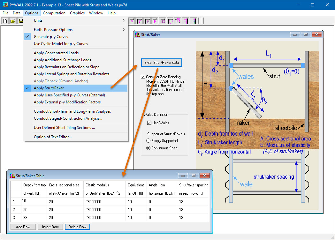Select the Shear diagram toolbar icon

139,21
